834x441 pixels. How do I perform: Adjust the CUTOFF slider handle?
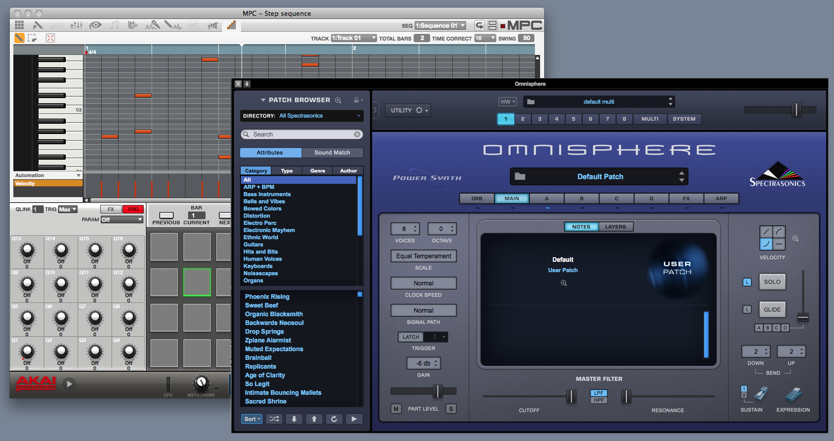[x=571, y=396]
